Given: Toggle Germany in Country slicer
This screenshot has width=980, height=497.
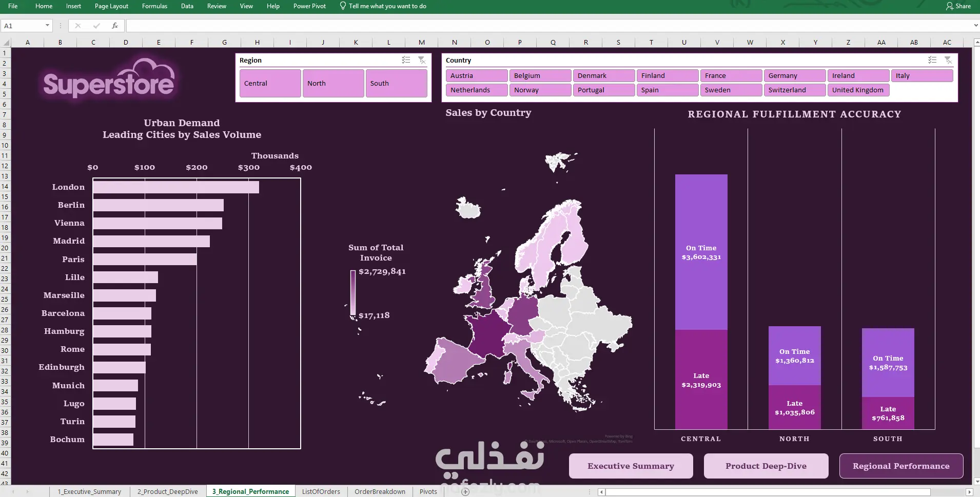Looking at the screenshot, I should coord(795,75).
